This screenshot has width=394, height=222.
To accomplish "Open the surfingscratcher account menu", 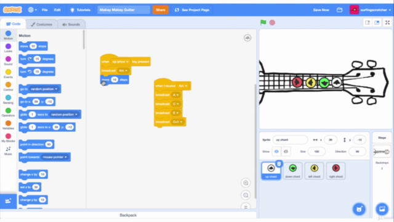I will pyautogui.click(x=371, y=10).
